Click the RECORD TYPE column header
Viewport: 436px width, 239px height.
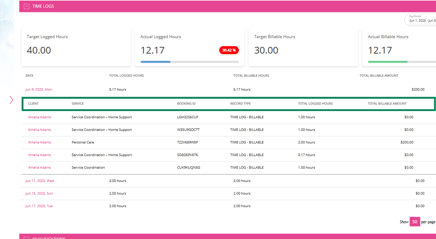240,103
